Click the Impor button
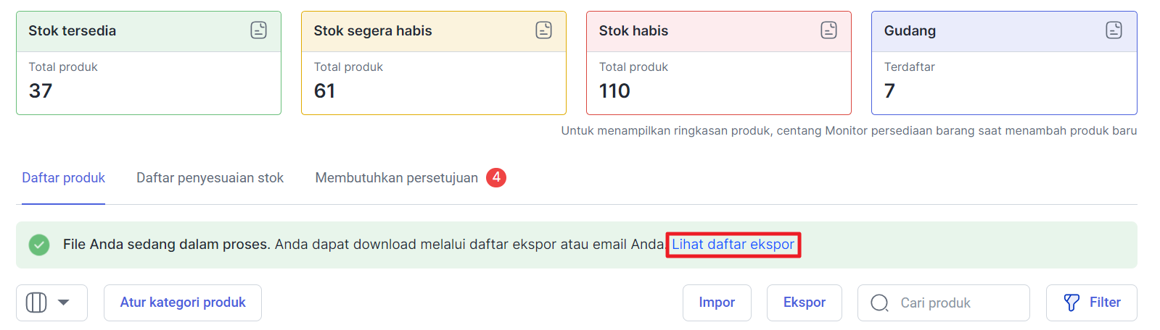The height and width of the screenshot is (330, 1160). click(717, 302)
